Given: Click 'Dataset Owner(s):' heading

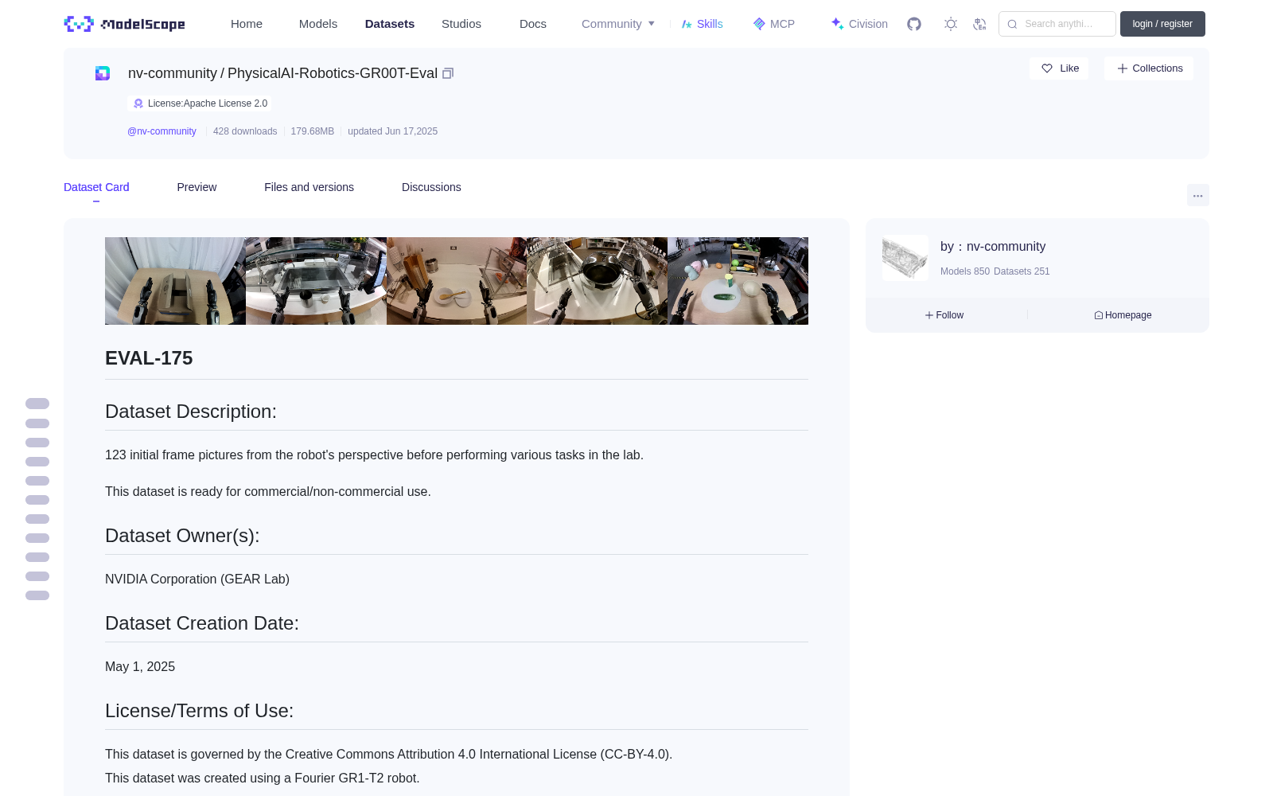Looking at the screenshot, I should [182, 536].
